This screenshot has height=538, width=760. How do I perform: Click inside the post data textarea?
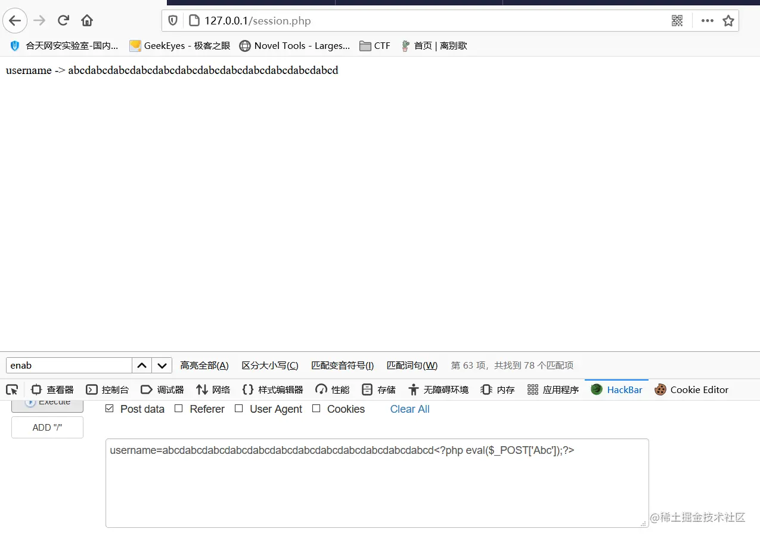[x=377, y=483]
